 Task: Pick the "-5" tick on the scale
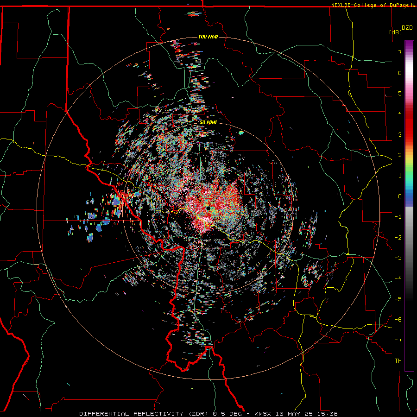tap(398, 299)
